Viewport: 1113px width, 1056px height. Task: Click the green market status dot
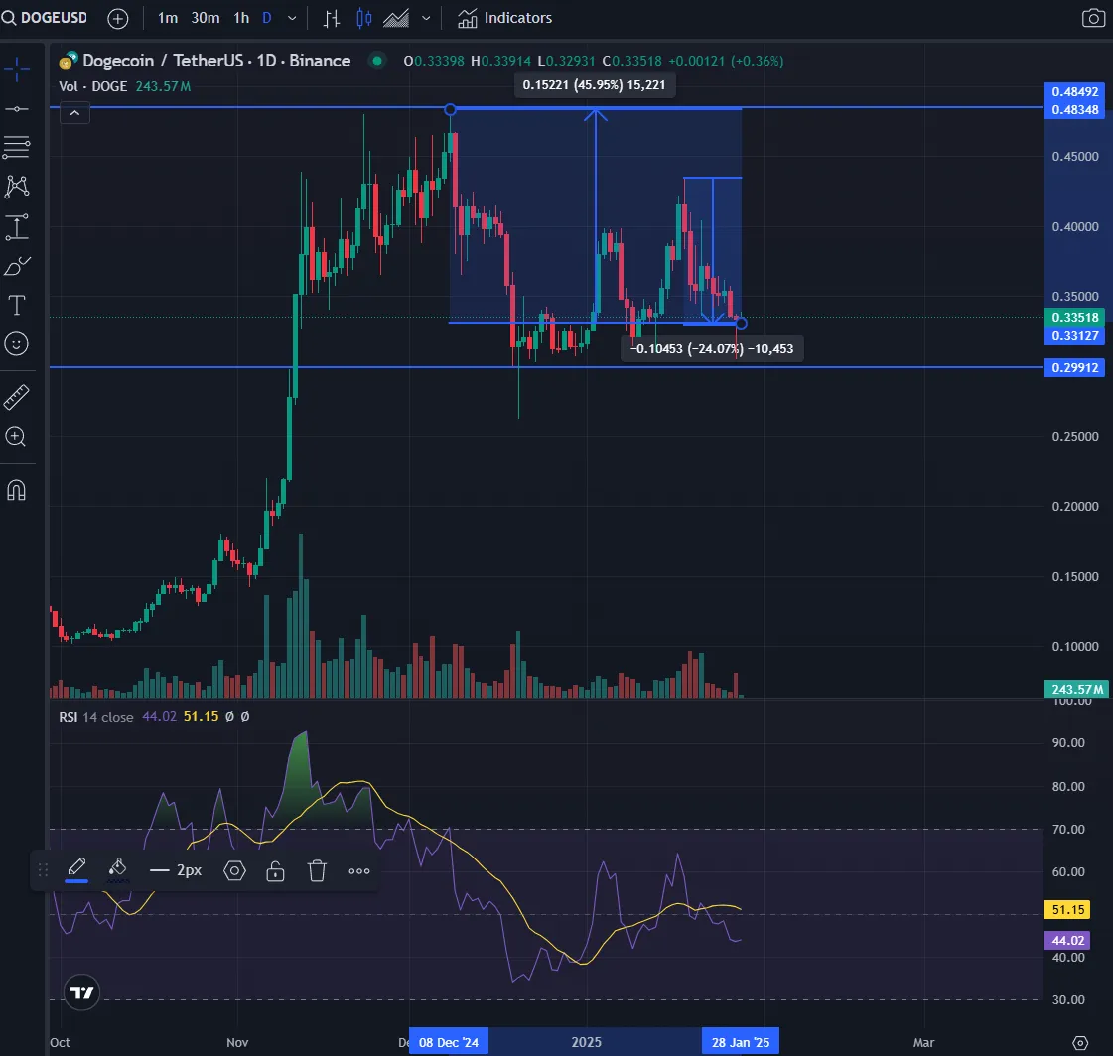coord(377,61)
